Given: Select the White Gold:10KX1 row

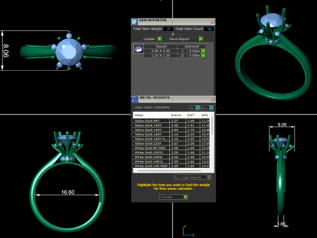Looking at the screenshot, I should point(171,152).
